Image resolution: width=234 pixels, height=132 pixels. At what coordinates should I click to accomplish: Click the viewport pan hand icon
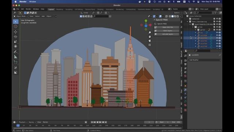150,37
